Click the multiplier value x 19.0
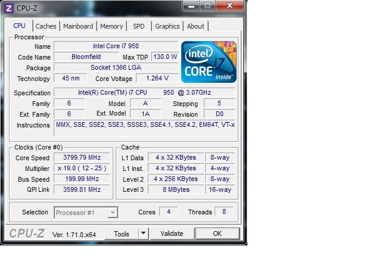Viewport: 366px width, 274px height. [x=82, y=168]
